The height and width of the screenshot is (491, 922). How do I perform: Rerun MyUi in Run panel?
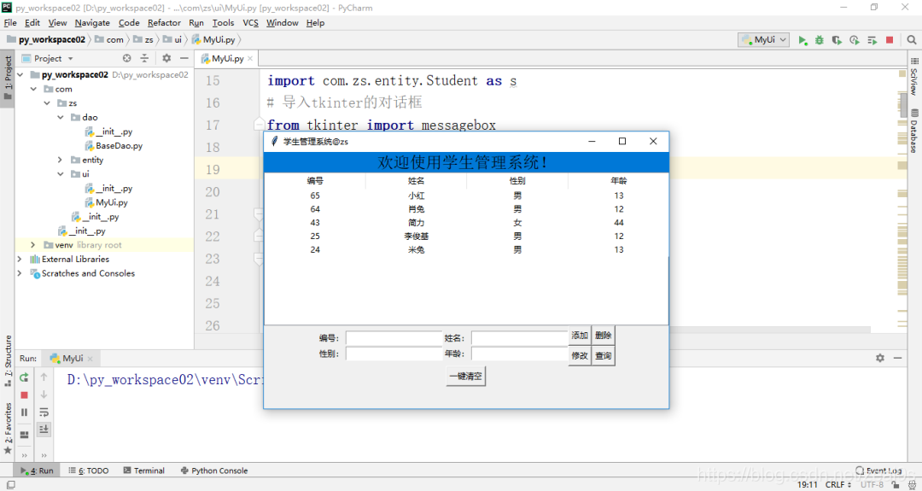(x=24, y=377)
